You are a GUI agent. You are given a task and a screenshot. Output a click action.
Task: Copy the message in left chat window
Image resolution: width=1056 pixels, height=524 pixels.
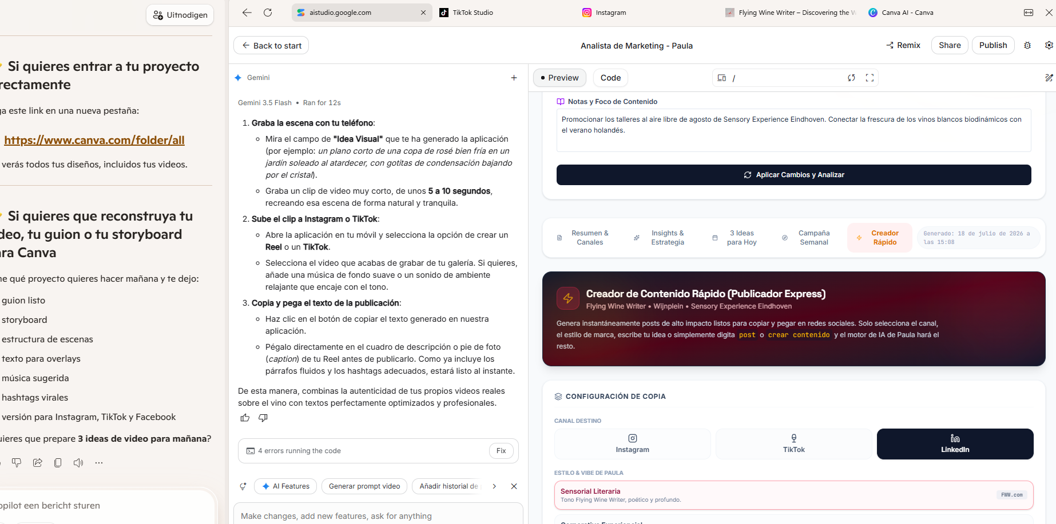(x=58, y=463)
